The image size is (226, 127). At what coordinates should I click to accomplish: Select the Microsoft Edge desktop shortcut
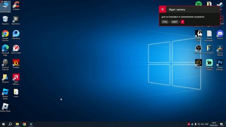5,50
